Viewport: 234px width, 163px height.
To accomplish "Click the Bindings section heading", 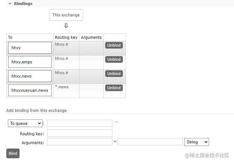I will click(x=23, y=3).
